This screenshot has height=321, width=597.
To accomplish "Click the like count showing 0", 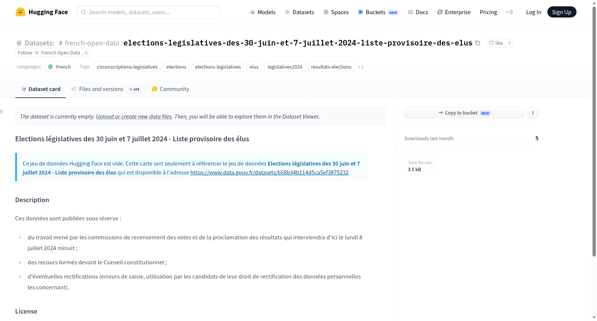I will (509, 43).
